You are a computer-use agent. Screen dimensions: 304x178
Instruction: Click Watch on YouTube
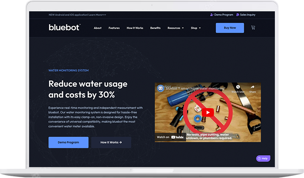(170, 137)
